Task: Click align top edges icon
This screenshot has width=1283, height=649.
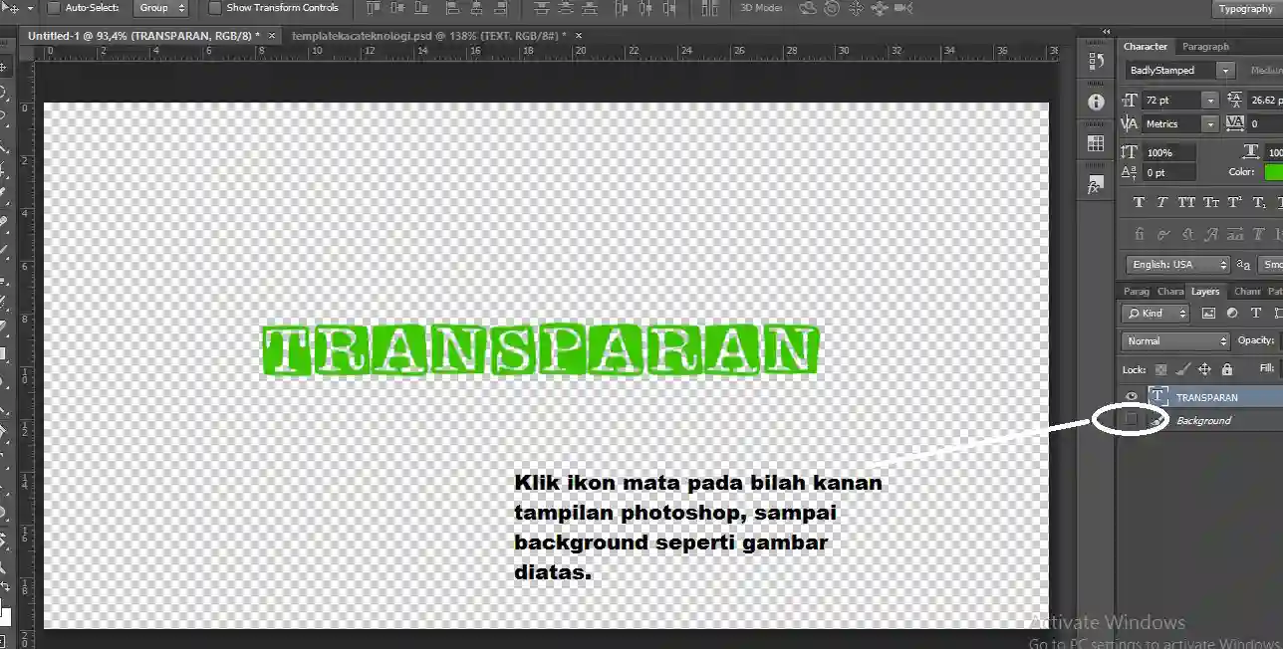Action: pos(374,8)
